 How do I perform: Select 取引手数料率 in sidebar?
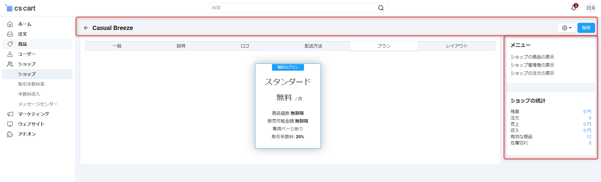point(31,84)
